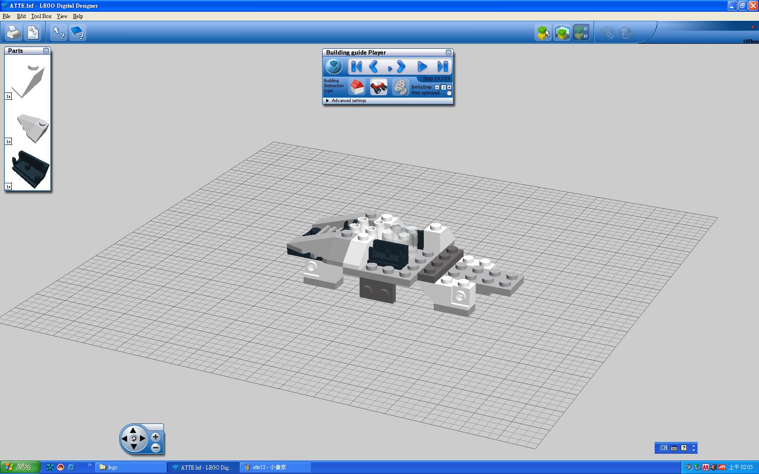The height and width of the screenshot is (474, 759).
Task: Rotate the camera view right
Action: (x=142, y=438)
